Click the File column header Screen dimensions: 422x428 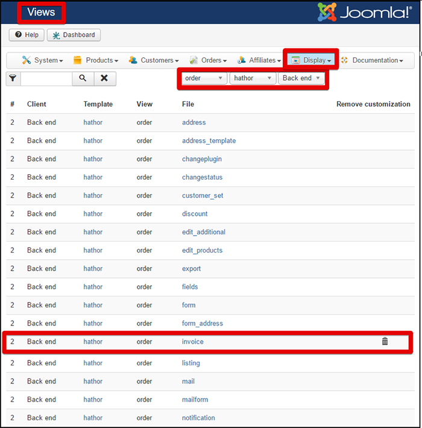tap(188, 104)
